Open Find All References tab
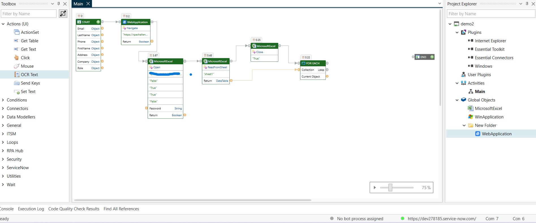The height and width of the screenshot is (223, 536). point(121,209)
